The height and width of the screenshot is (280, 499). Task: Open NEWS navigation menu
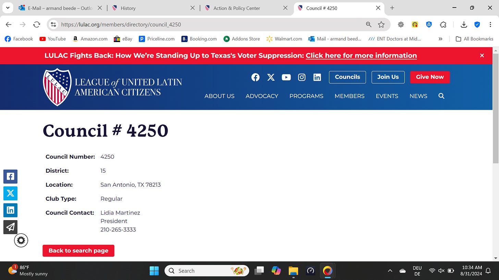[x=418, y=96]
